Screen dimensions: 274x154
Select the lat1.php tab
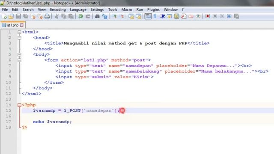[x=12, y=25]
